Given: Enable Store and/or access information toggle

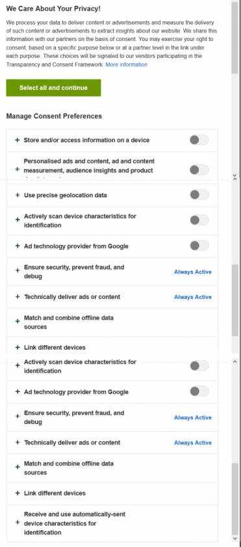Looking at the screenshot, I should 199,140.
